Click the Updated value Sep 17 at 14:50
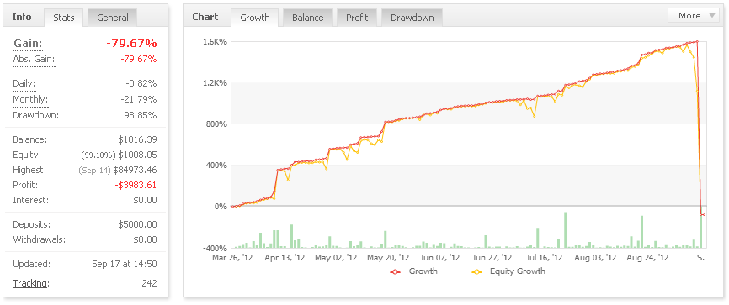729x305 pixels. pos(124,264)
